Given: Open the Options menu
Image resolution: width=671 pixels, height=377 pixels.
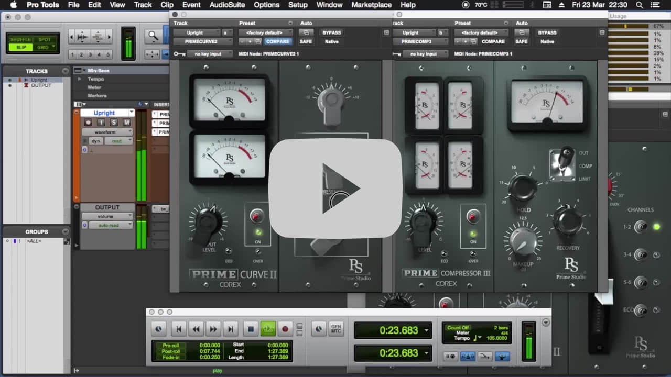Looking at the screenshot, I should [x=266, y=5].
